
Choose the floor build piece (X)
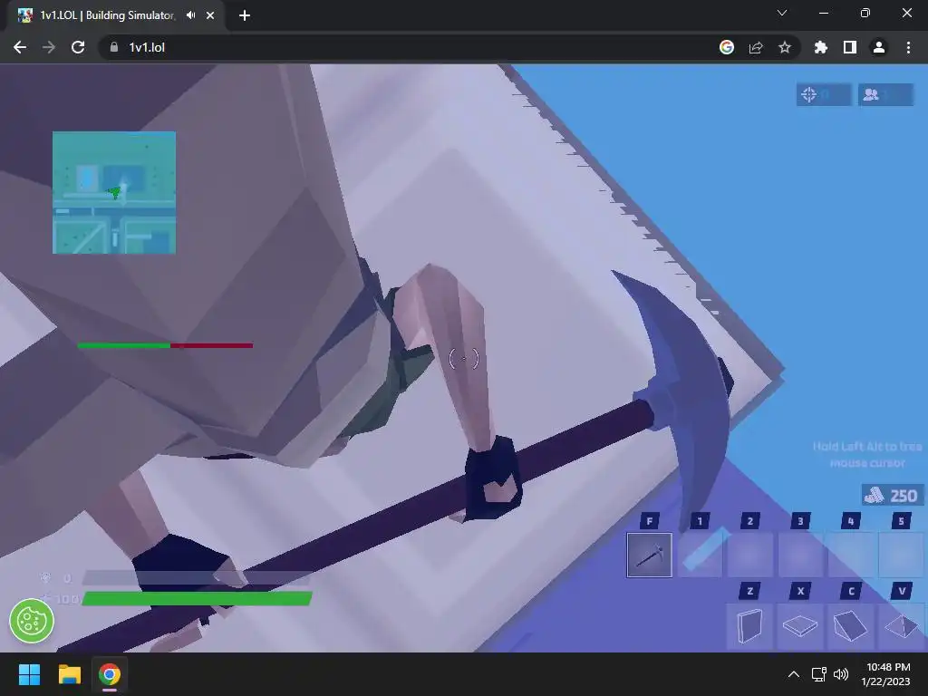pos(800,626)
